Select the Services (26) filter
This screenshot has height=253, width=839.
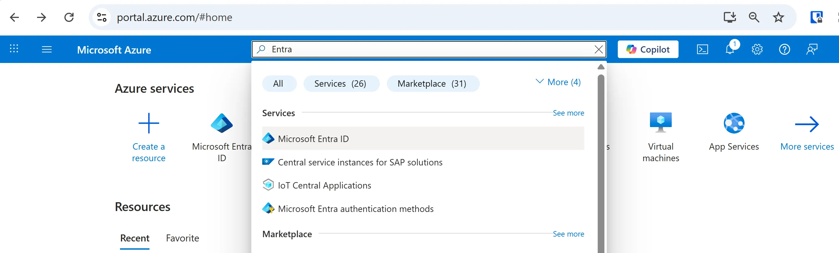(341, 84)
